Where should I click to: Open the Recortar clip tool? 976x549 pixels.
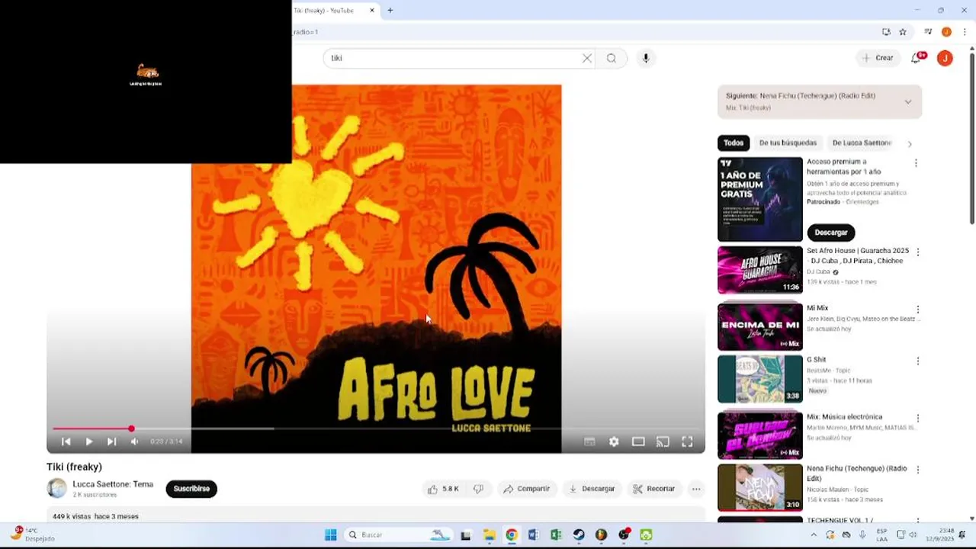(x=654, y=489)
